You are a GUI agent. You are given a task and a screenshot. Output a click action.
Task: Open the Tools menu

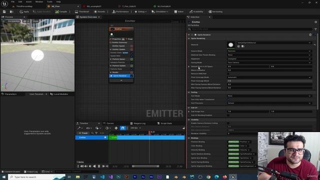[49, 2]
